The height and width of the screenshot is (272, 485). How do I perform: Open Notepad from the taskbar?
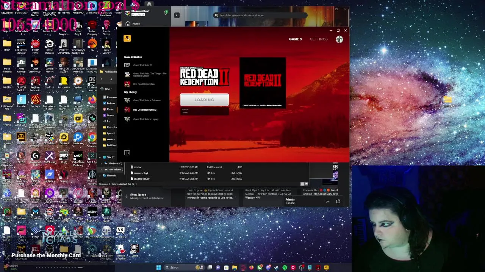coord(310,267)
